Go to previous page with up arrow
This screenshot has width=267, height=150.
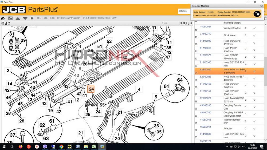pos(18,18)
